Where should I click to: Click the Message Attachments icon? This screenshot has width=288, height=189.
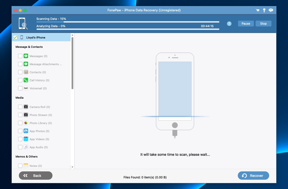(26, 64)
